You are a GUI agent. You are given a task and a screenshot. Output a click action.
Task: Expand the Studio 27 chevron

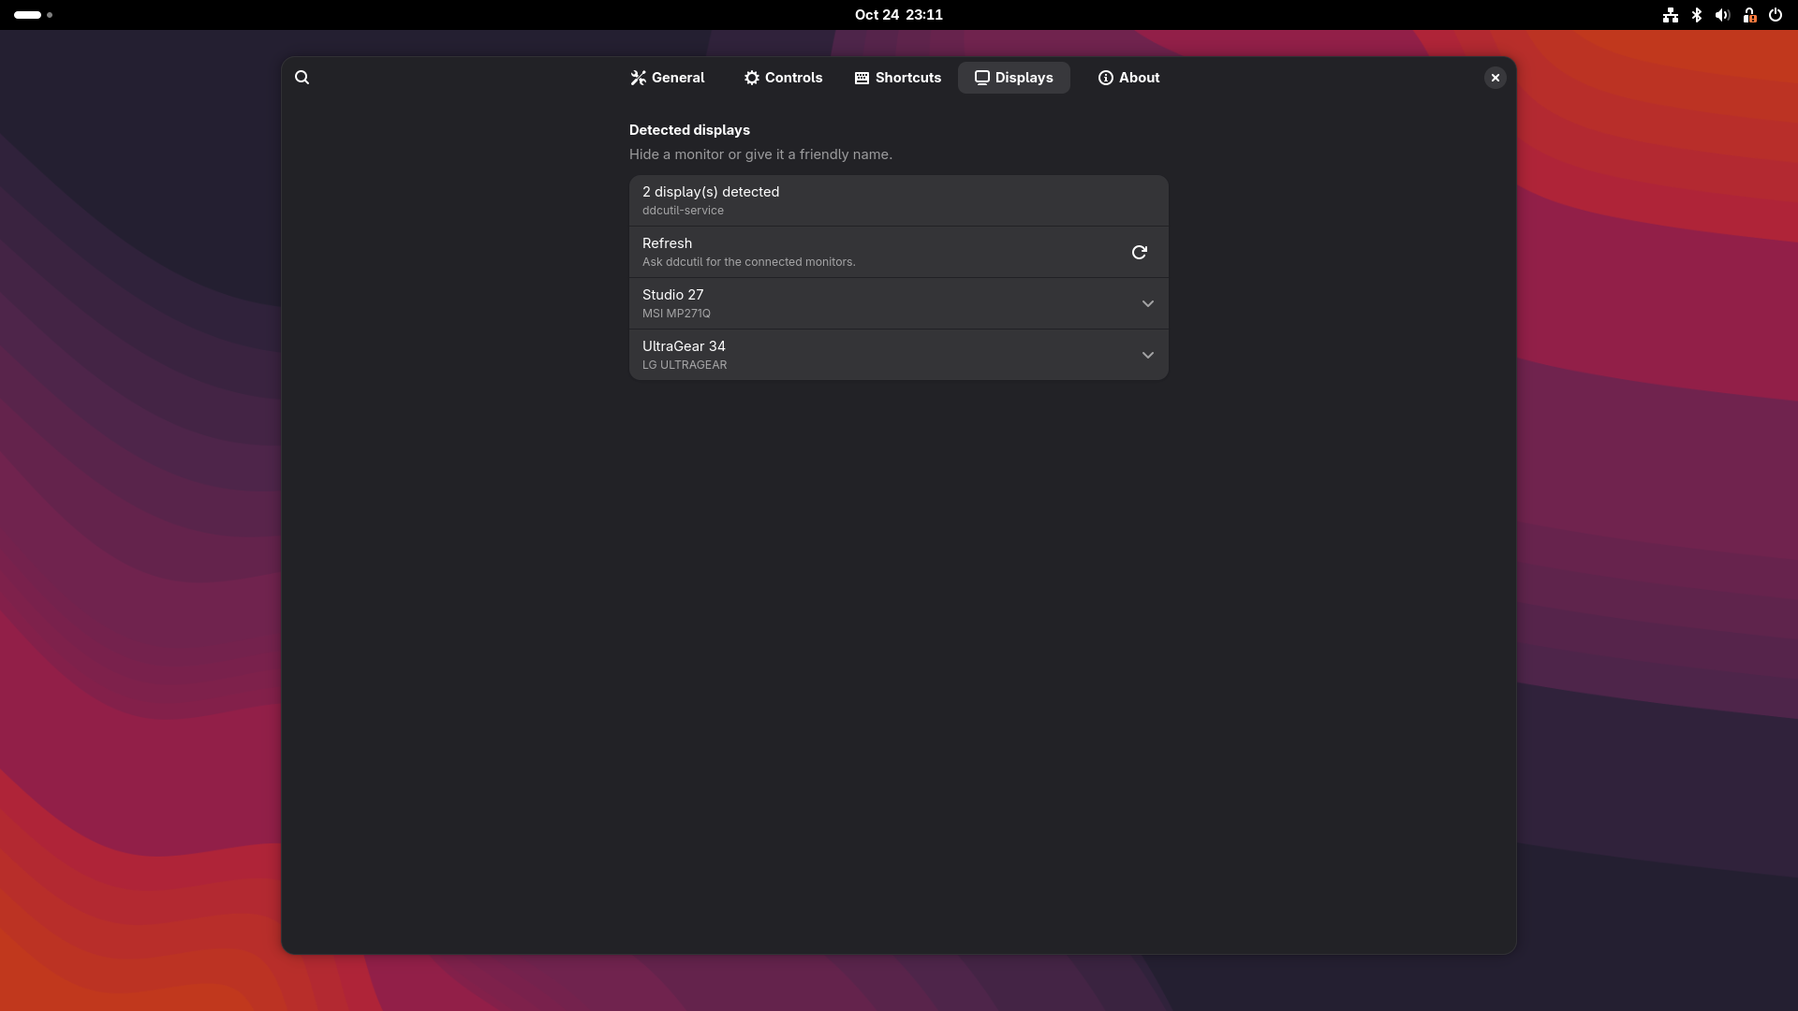(x=1147, y=304)
